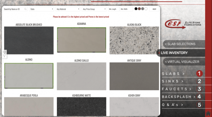Open the Aldino slab thumbnail
The width and height of the screenshot is (212, 117).
(29, 76)
